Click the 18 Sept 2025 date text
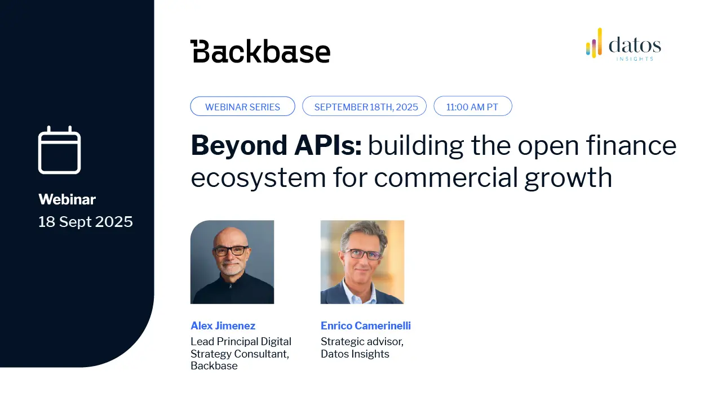 [86, 222]
